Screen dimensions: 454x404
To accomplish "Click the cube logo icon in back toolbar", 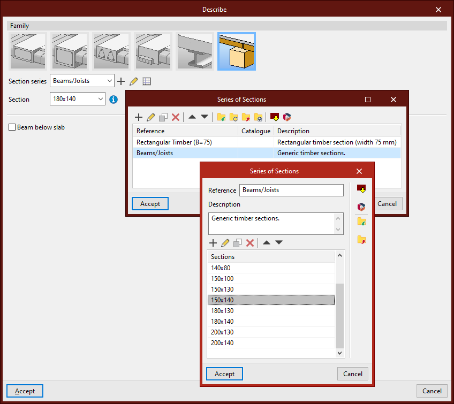I will [x=287, y=117].
